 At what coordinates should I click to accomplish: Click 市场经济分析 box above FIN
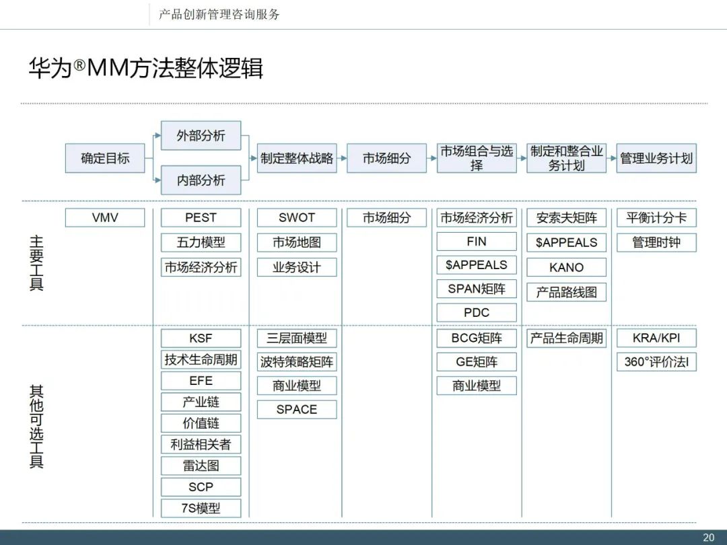coord(477,218)
